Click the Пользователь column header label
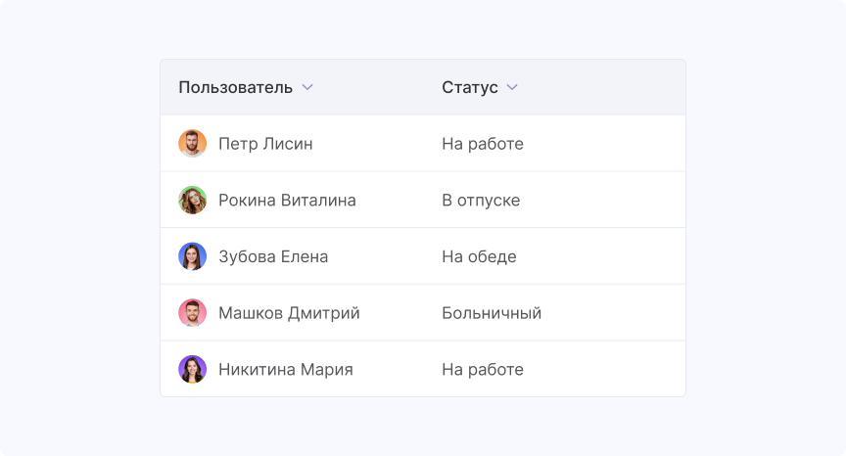 click(235, 88)
